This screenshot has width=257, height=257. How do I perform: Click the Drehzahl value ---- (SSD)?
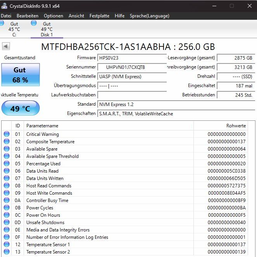tap(236, 77)
